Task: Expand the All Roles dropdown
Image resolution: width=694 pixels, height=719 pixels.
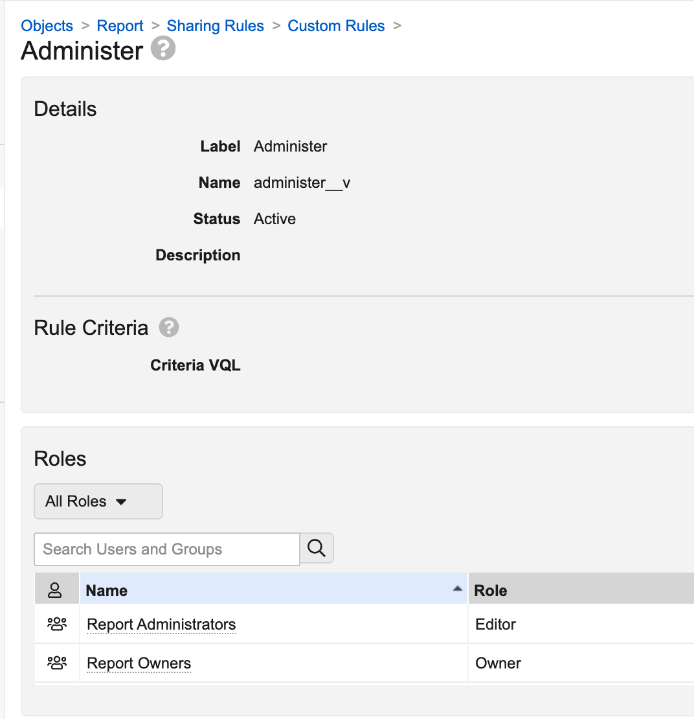Action: [98, 501]
